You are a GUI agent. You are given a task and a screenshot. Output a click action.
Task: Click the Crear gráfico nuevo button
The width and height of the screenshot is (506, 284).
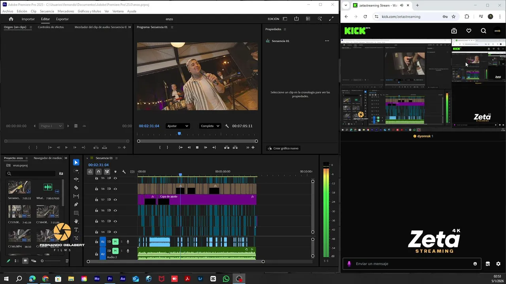click(283, 148)
